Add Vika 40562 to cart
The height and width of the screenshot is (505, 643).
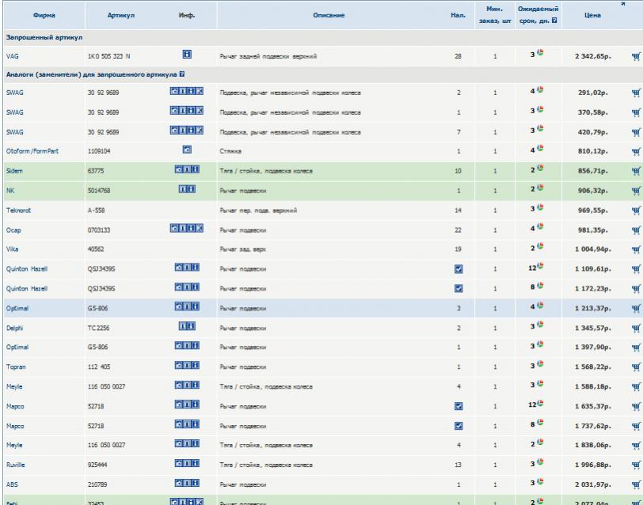tap(636, 249)
